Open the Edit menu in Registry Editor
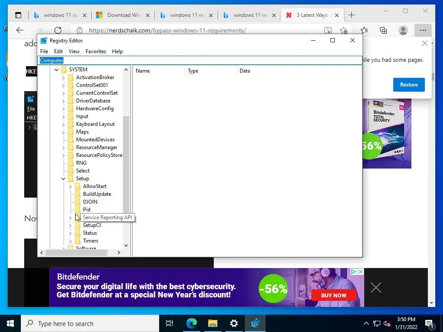This screenshot has width=443, height=332. tap(58, 51)
